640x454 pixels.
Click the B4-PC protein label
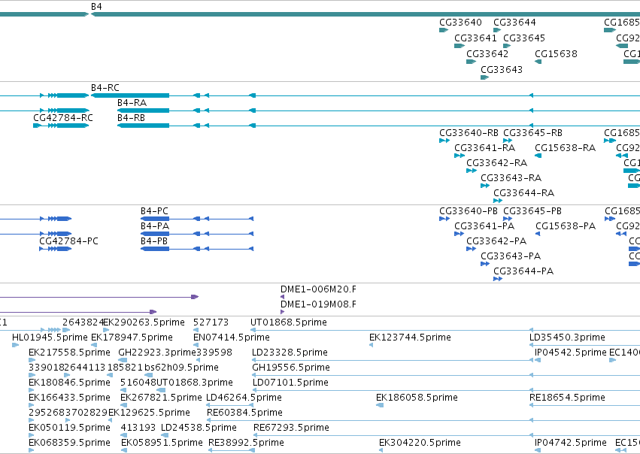tap(154, 211)
